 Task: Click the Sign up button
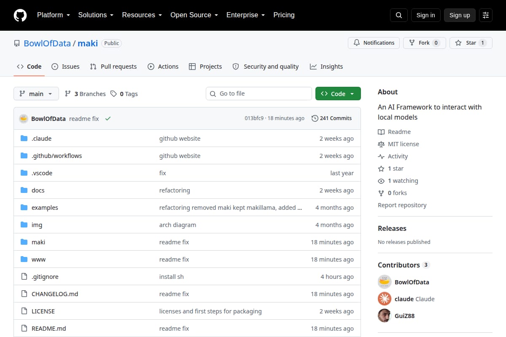(460, 15)
